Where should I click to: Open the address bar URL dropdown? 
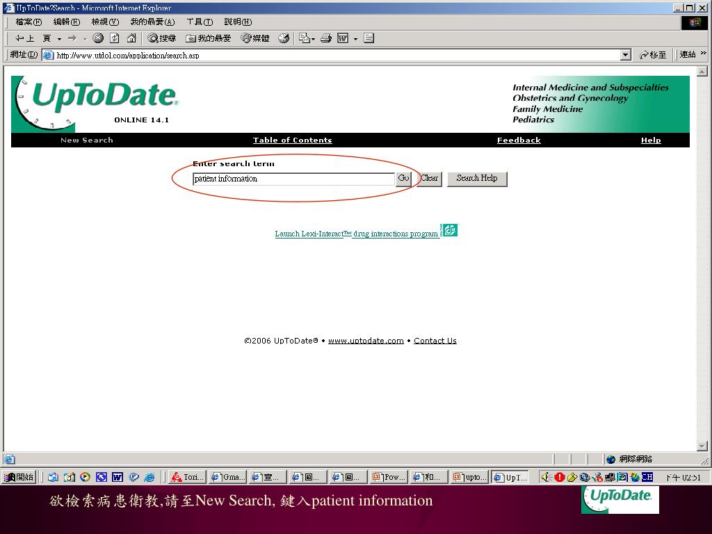pos(626,56)
